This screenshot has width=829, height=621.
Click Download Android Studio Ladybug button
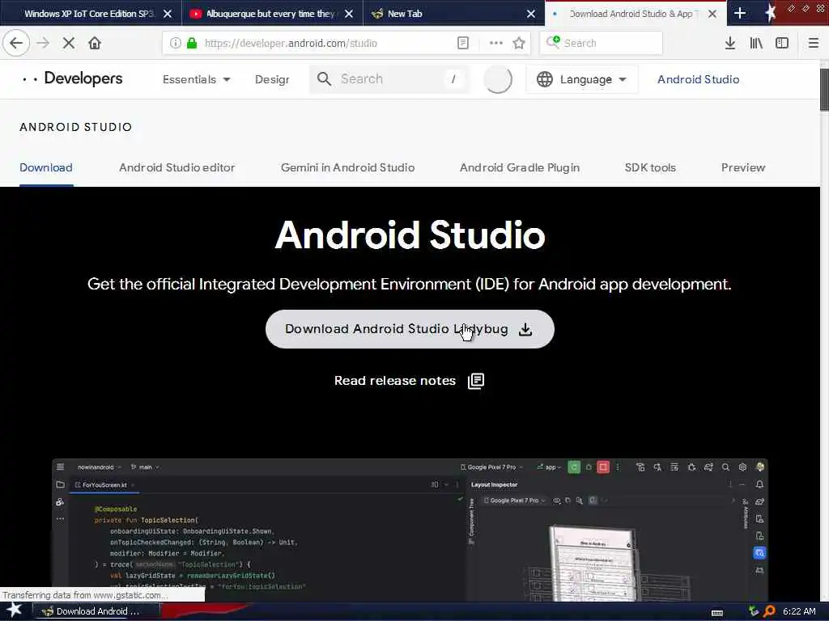click(x=410, y=329)
